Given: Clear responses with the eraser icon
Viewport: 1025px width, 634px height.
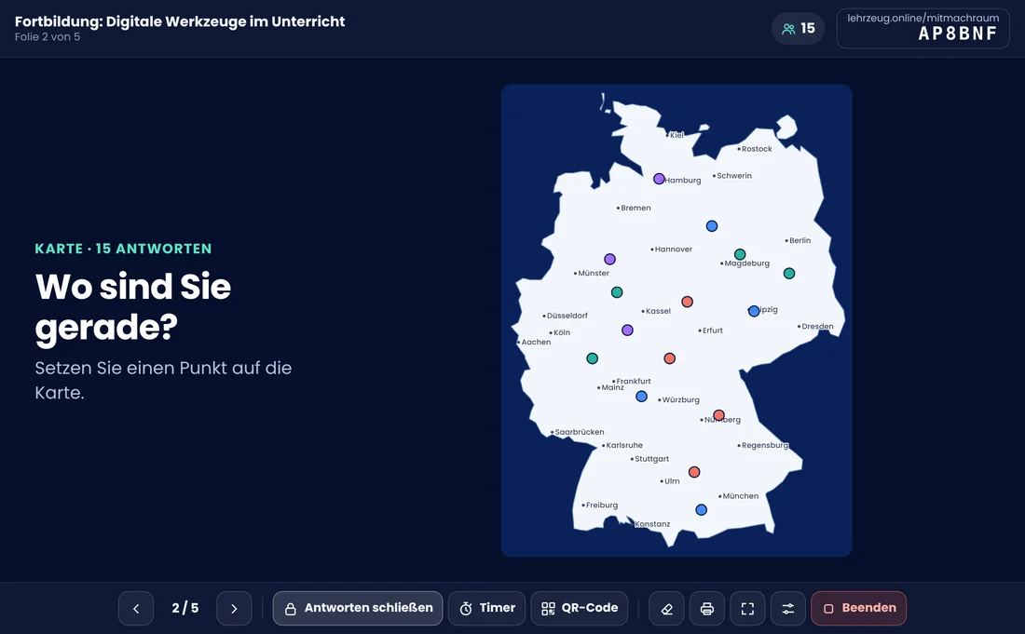Looking at the screenshot, I should point(667,609).
